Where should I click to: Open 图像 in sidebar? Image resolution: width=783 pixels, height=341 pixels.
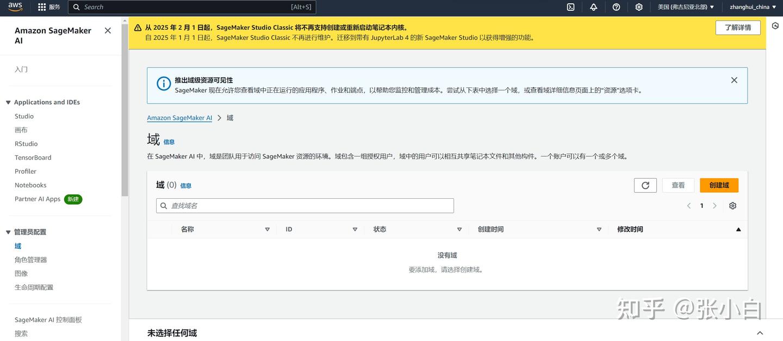(x=21, y=273)
